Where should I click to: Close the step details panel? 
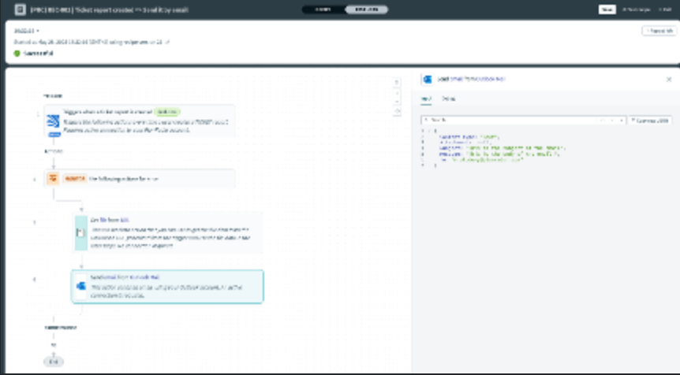[669, 80]
